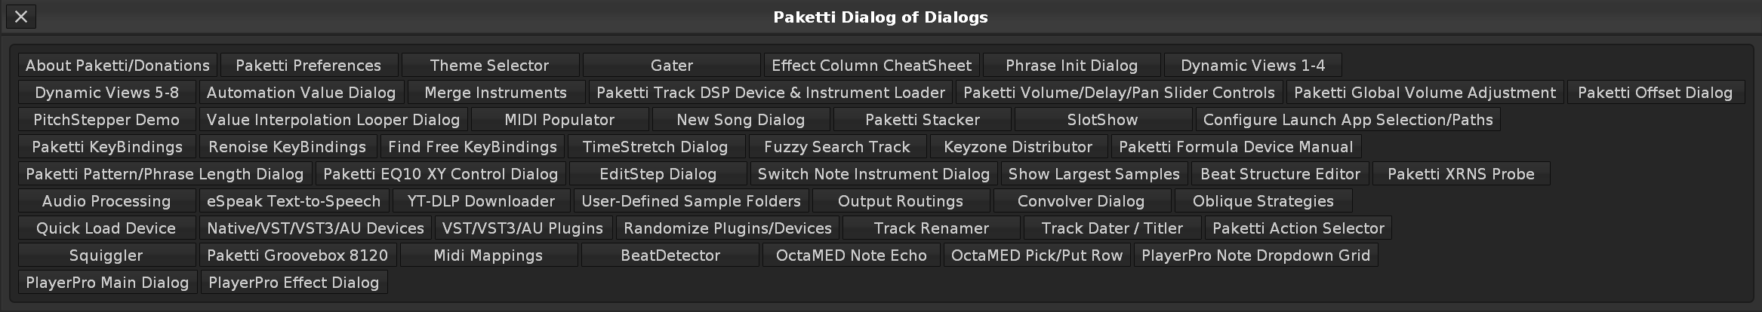Click the Merge Instruments button
Screen dimensions: 1762x312
(x=495, y=93)
